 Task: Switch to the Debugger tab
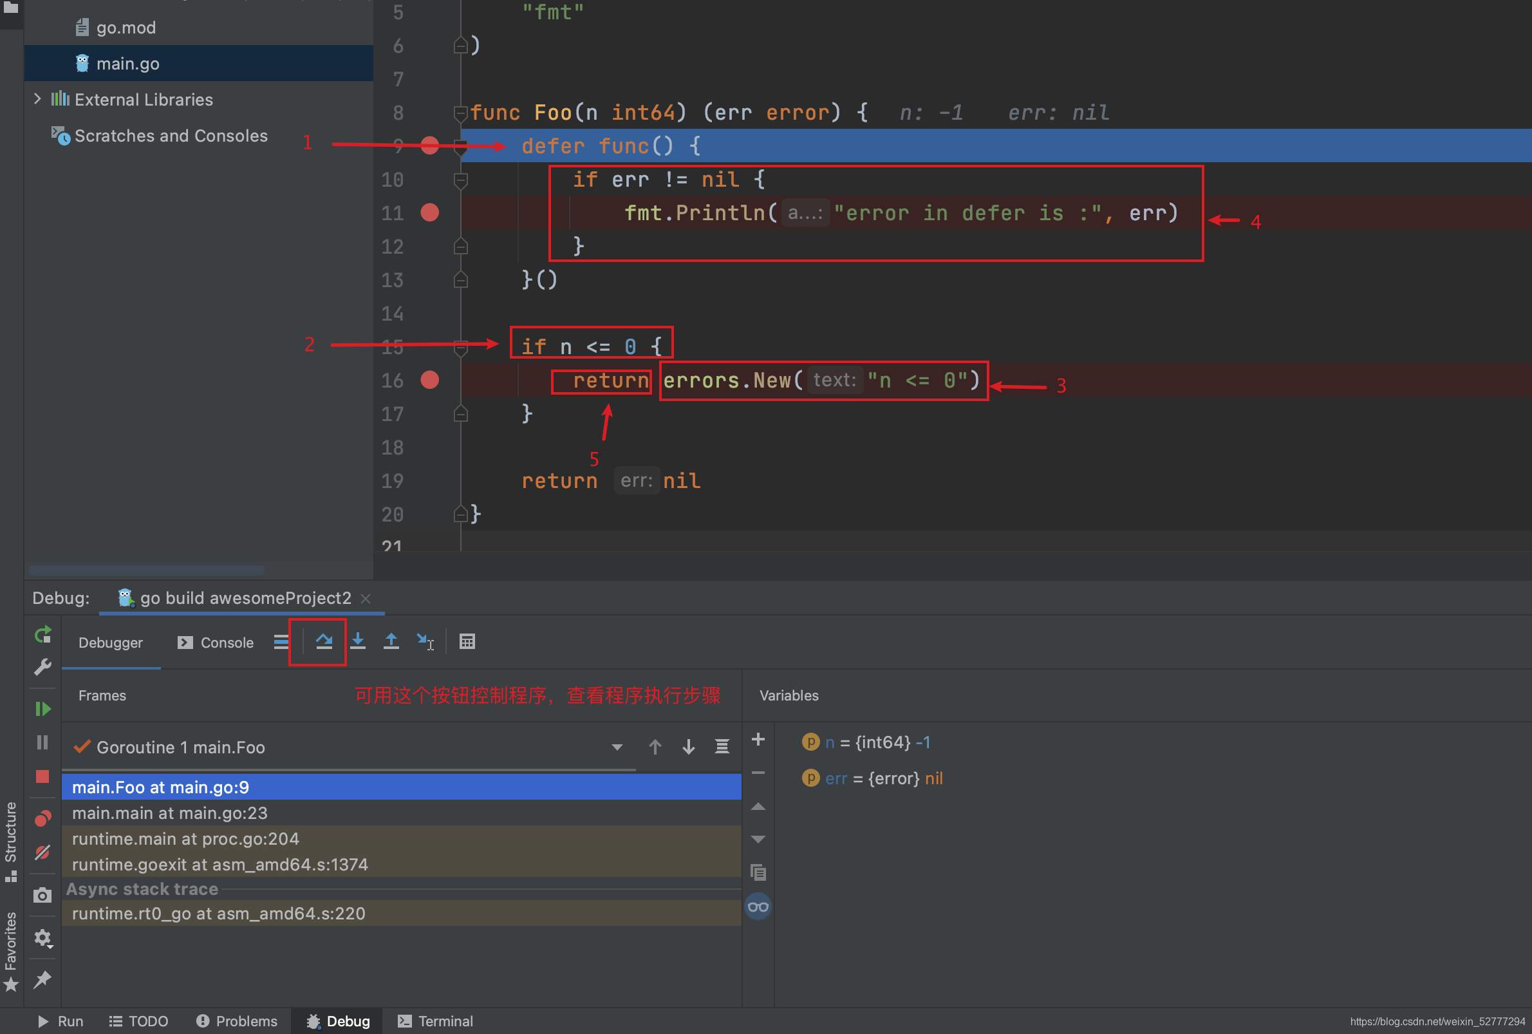[111, 643]
